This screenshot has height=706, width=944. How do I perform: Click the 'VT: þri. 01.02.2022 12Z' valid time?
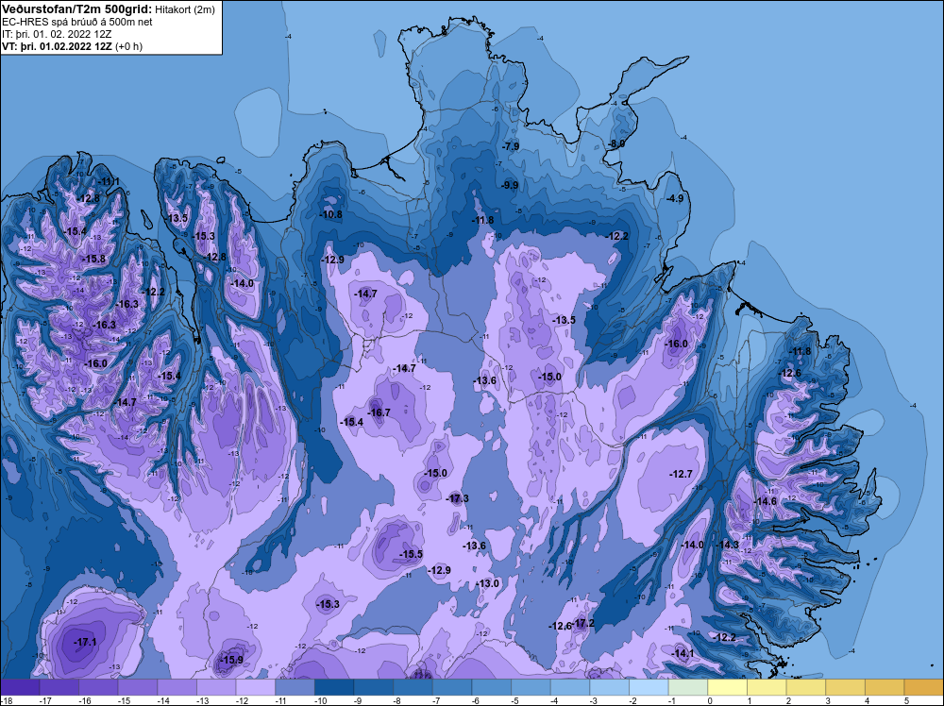point(57,46)
